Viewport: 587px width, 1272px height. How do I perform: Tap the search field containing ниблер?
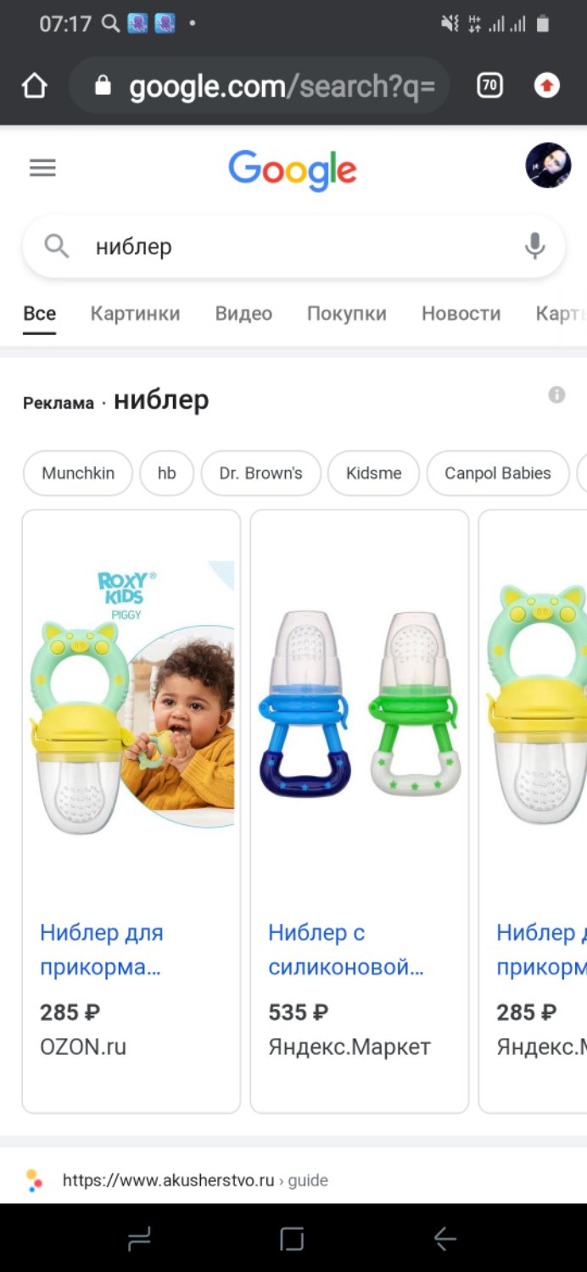pos(293,247)
